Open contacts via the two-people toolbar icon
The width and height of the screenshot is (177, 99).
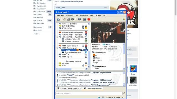[85, 19]
